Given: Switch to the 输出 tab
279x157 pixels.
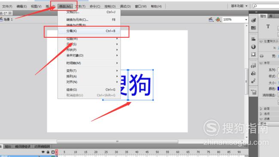Looking at the screenshot, I should tap(8, 147).
